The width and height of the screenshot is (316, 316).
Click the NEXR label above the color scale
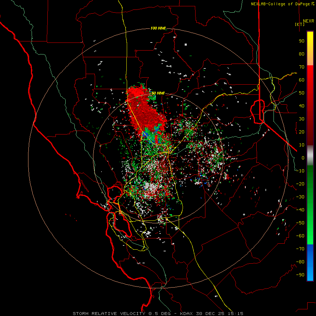[x=308, y=21]
